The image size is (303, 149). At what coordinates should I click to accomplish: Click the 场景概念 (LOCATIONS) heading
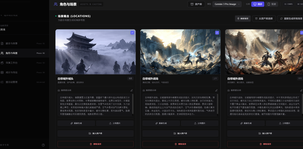[74, 16]
